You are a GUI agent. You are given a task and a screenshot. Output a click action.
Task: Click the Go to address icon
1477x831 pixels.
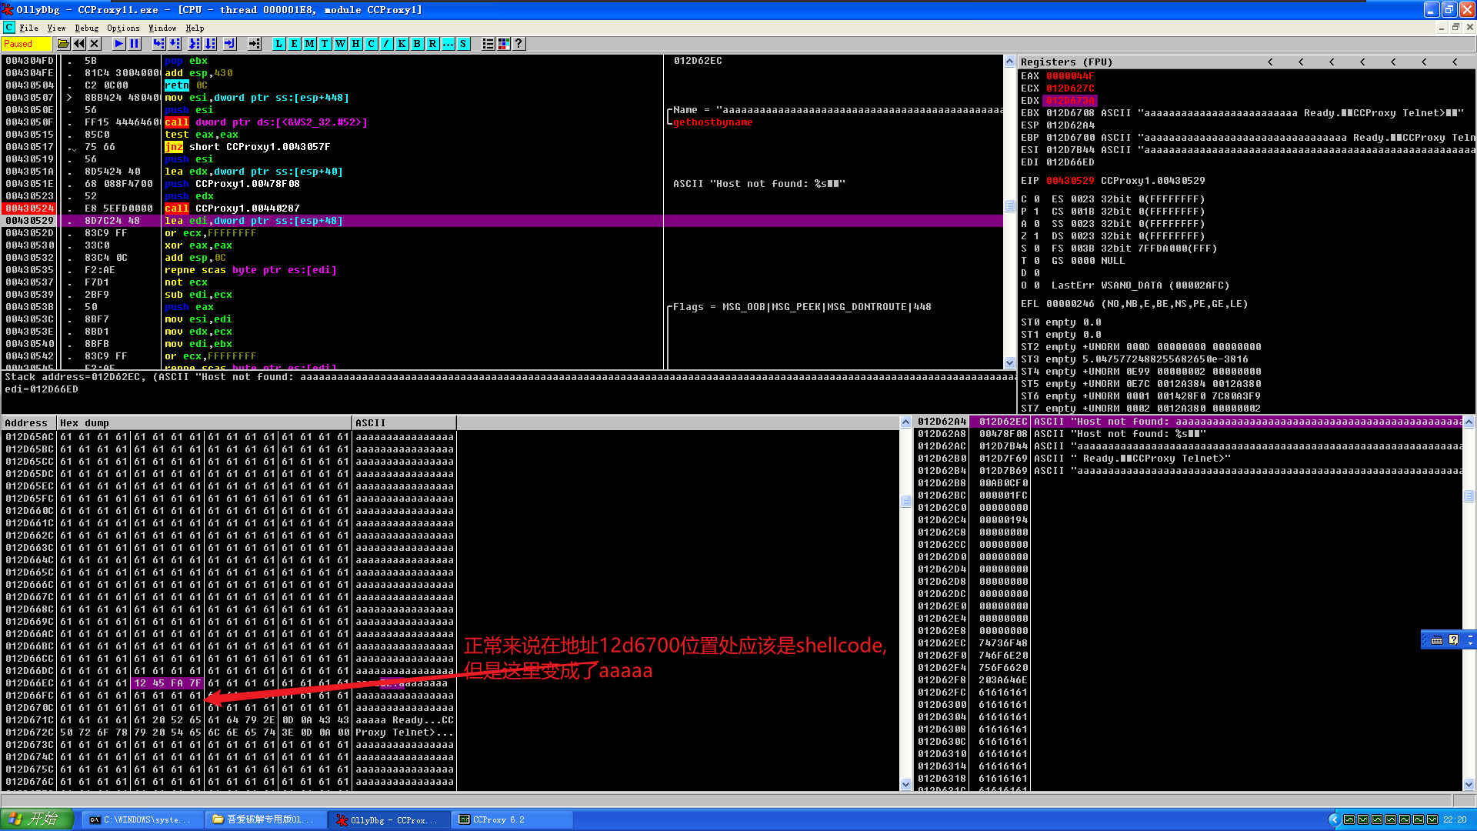(255, 44)
